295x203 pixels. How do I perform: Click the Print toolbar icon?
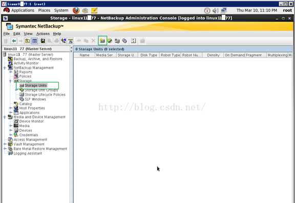click(56, 41)
